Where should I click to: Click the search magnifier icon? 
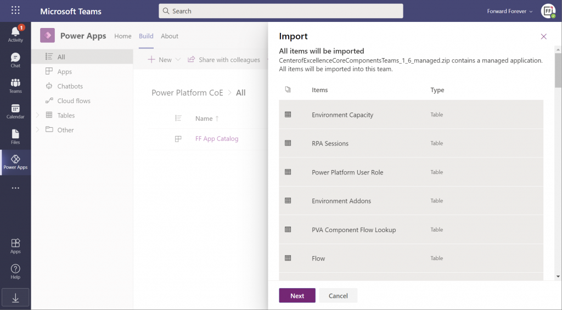click(166, 11)
